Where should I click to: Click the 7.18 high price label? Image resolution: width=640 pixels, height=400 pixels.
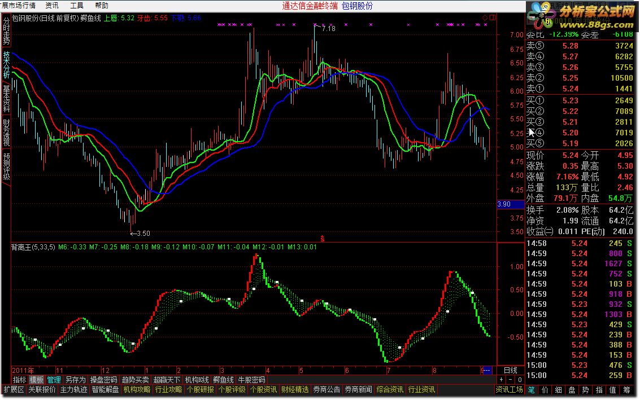pyautogui.click(x=329, y=28)
